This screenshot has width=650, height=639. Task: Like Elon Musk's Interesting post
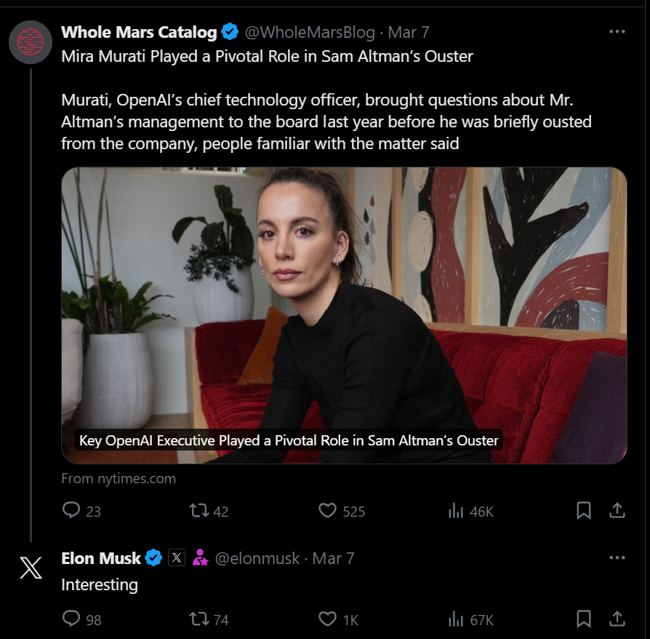tap(328, 619)
